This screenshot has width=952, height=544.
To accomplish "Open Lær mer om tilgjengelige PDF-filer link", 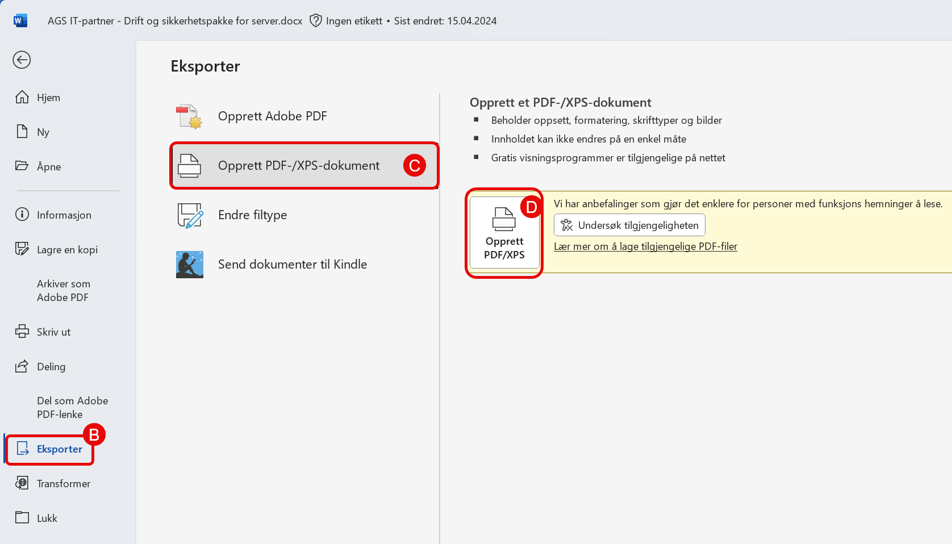I will pyautogui.click(x=645, y=246).
